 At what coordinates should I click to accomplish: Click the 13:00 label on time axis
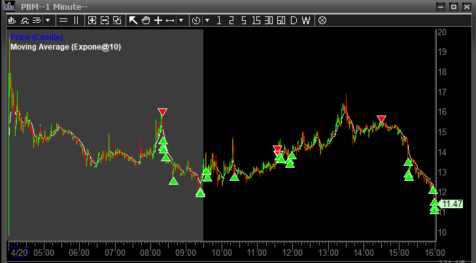tap(328, 253)
